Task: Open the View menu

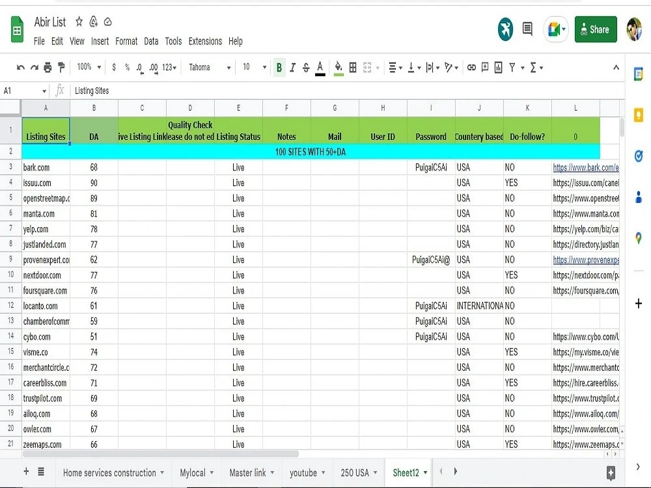Action: coord(77,41)
